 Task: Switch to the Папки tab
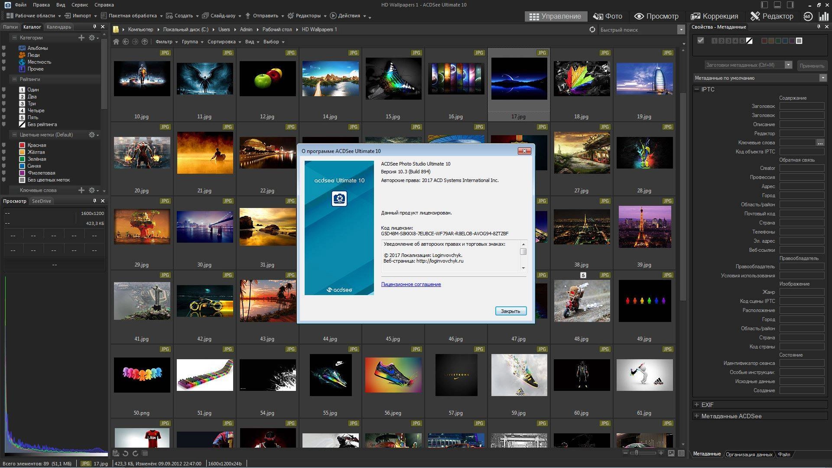pos(10,27)
